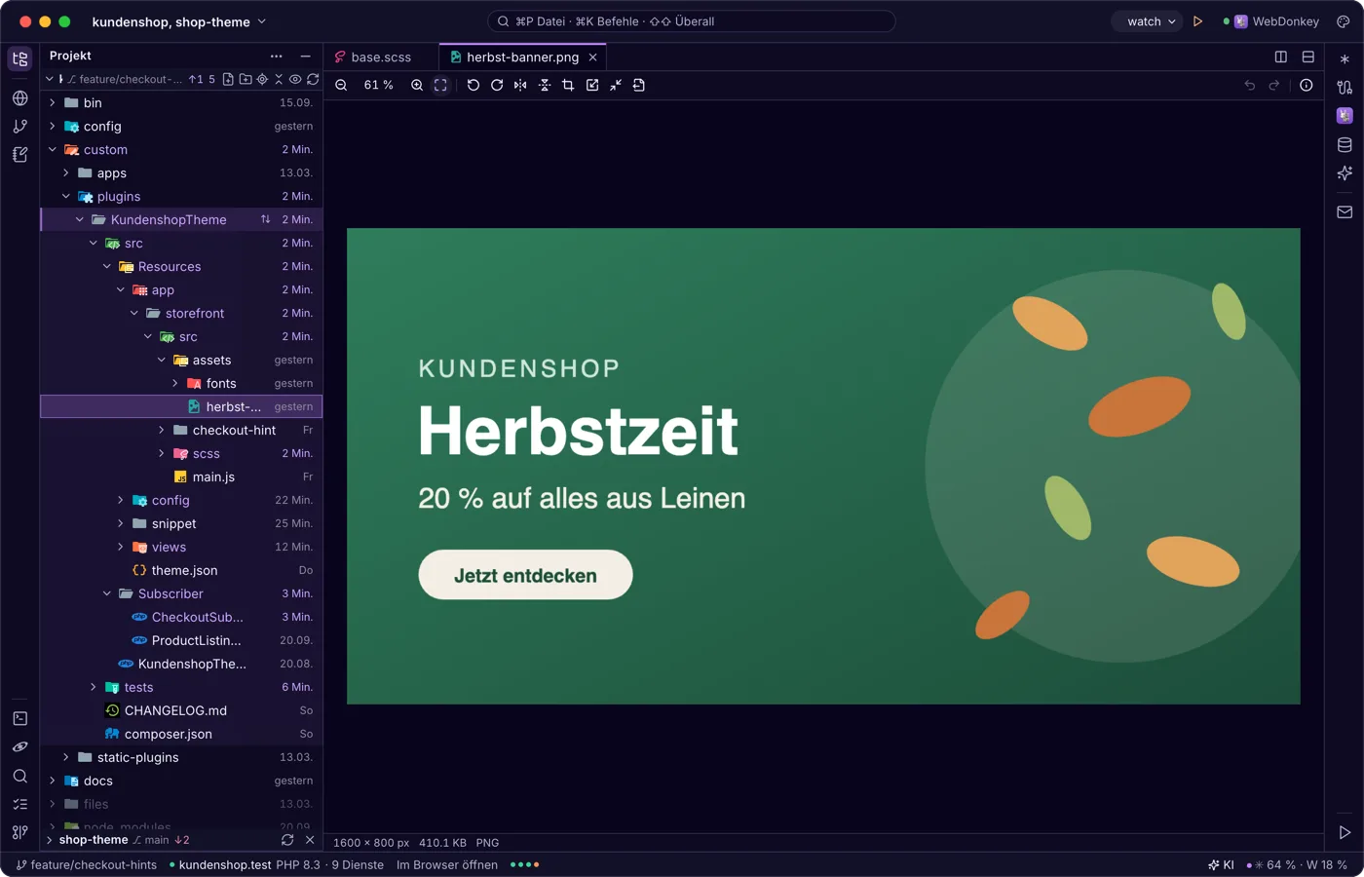Expand the shop-theme repository section
Image resolution: width=1364 pixels, height=877 pixels.
[50, 840]
